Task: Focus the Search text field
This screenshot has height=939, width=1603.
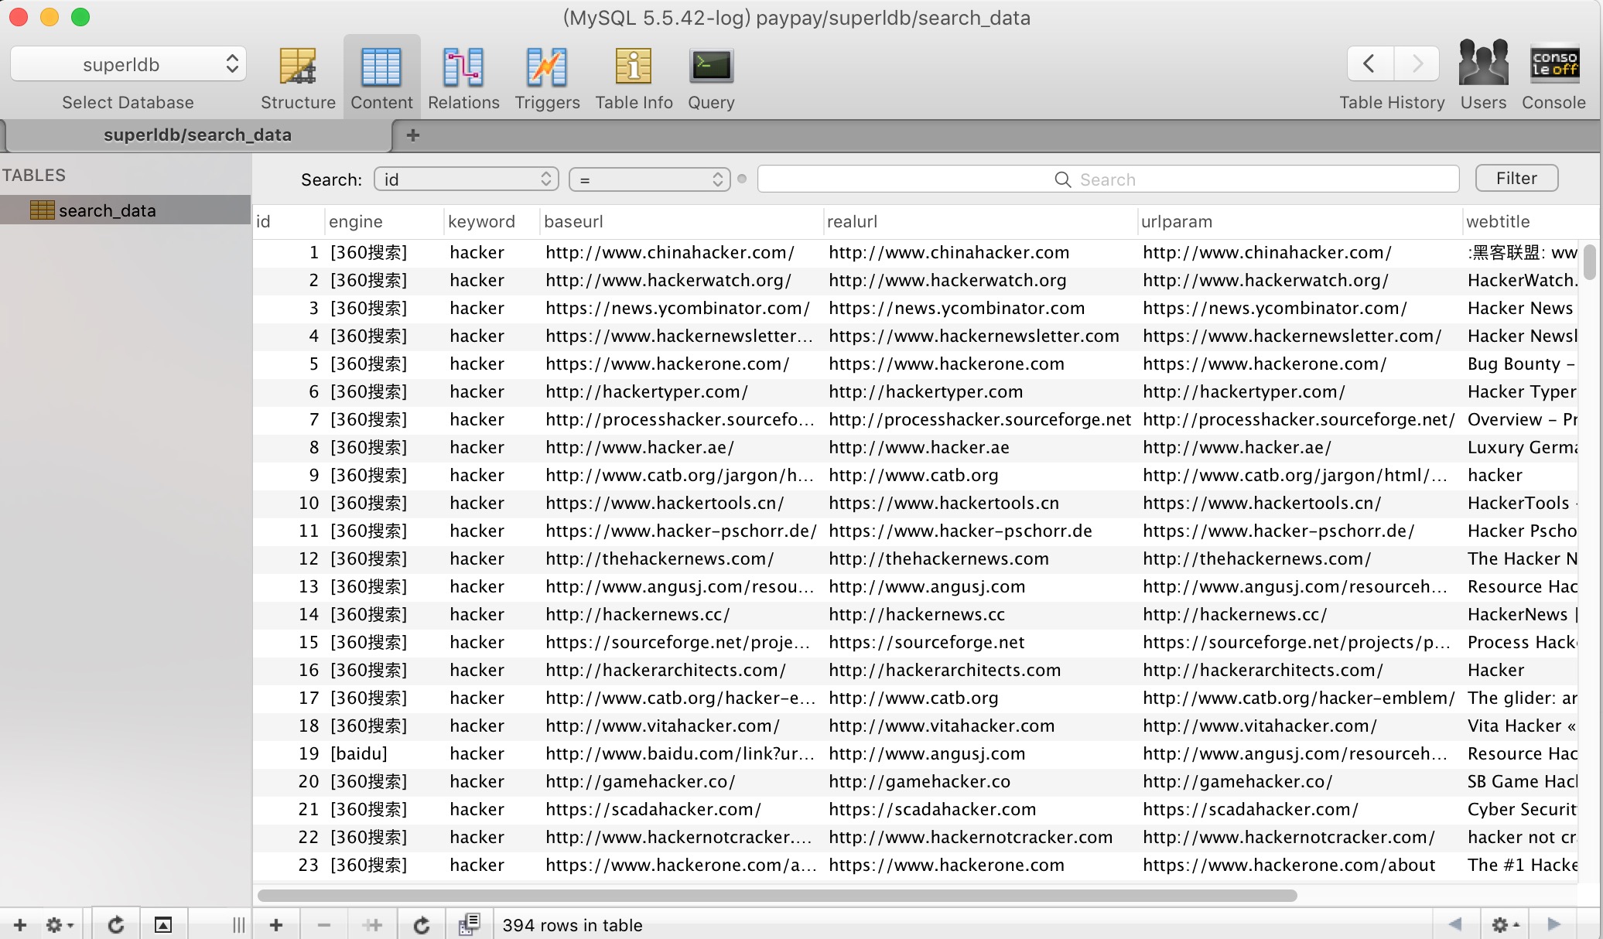Action: pyautogui.click(x=1108, y=179)
